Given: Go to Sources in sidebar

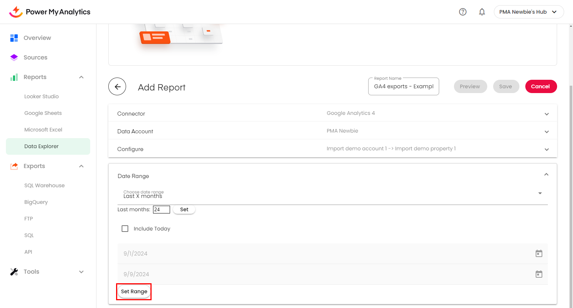Looking at the screenshot, I should (x=35, y=57).
